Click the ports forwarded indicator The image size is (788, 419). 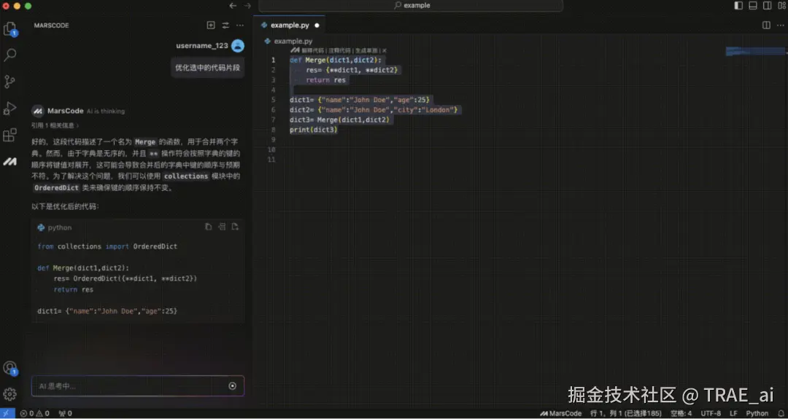(x=66, y=413)
